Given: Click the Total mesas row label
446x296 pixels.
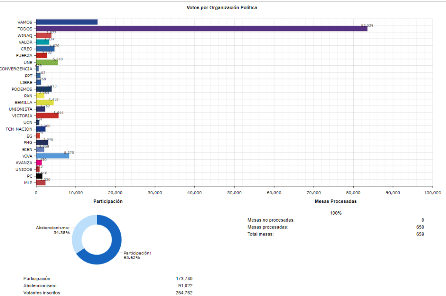Looking at the screenshot, I should [260, 234].
